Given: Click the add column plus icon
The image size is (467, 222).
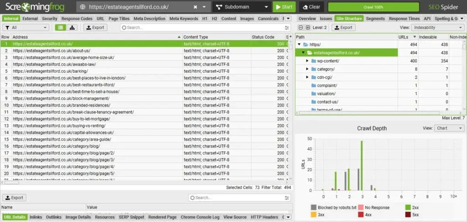Looking at the screenshot, I should pos(291,37).
